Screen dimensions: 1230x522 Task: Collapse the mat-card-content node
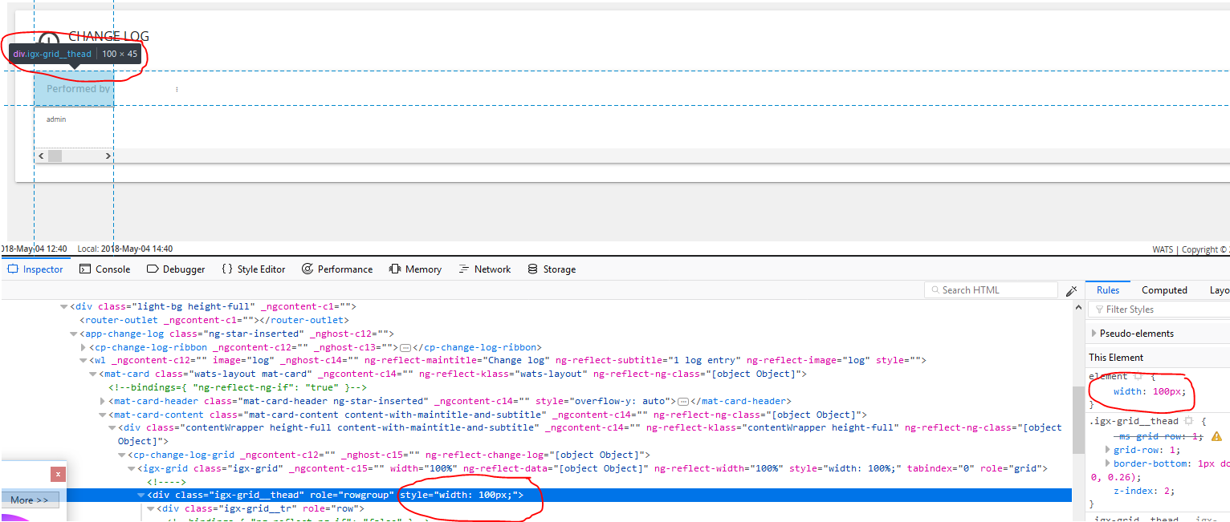[x=103, y=415]
